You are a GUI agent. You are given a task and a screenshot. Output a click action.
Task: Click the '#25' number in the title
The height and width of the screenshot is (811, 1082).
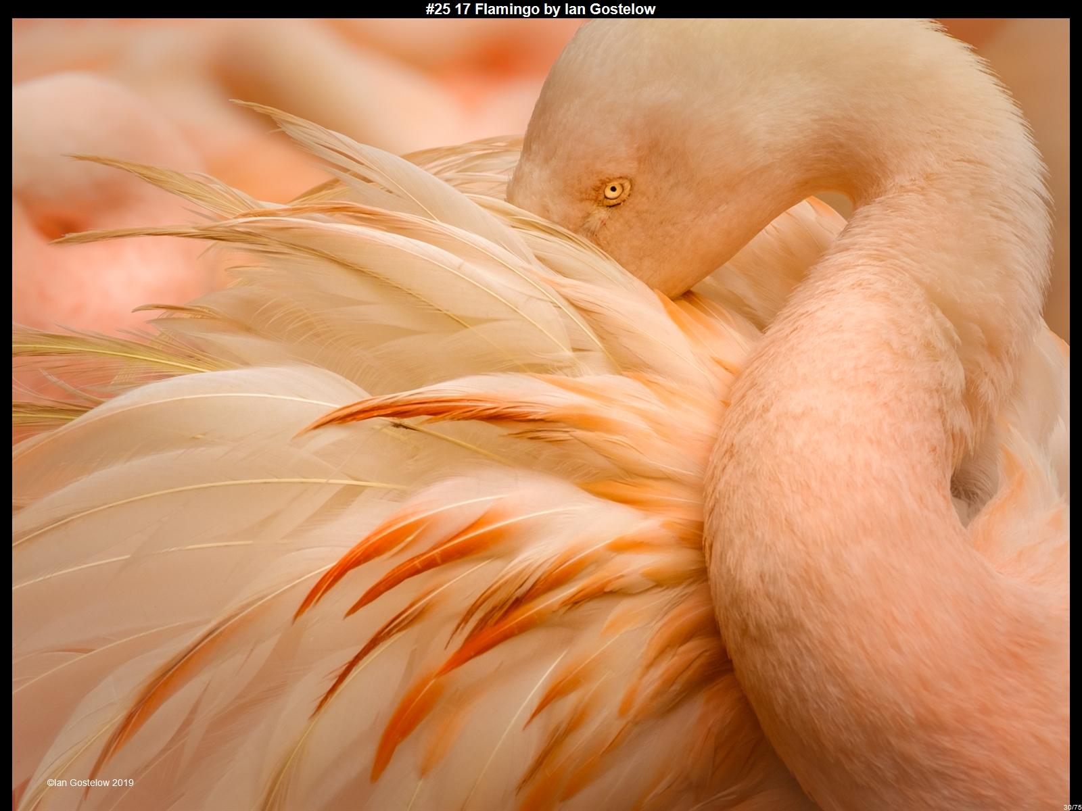(x=438, y=9)
